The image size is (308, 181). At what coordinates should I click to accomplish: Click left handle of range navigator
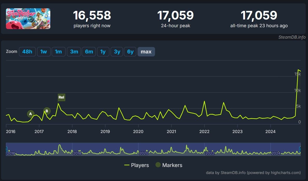[x=6, y=149]
